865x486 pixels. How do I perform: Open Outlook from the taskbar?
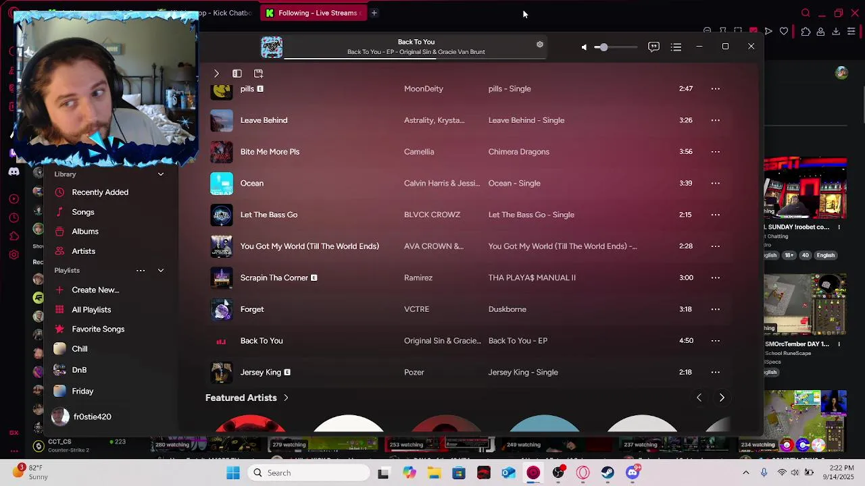508,473
